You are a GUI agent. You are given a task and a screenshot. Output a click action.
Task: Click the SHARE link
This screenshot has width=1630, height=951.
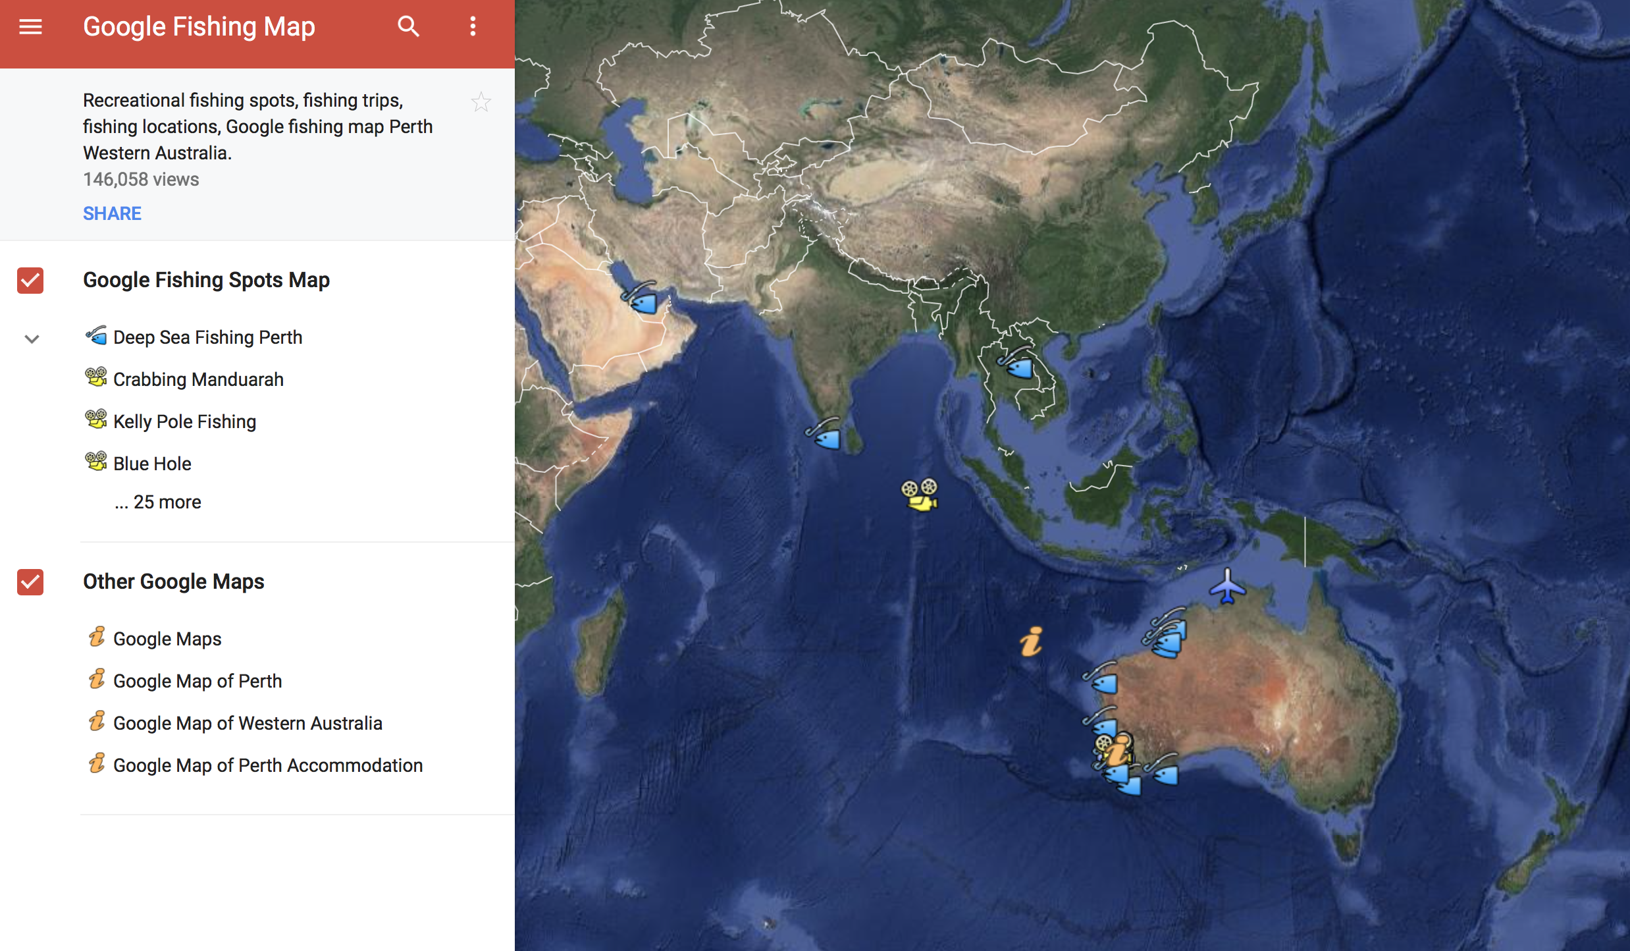(112, 213)
